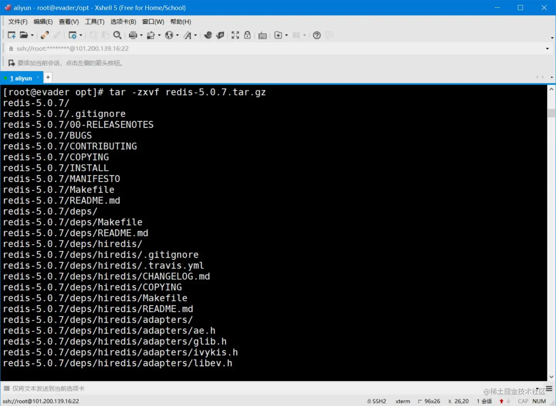Click the terminal scrollbar up arrow
556x406 pixels.
point(551,89)
